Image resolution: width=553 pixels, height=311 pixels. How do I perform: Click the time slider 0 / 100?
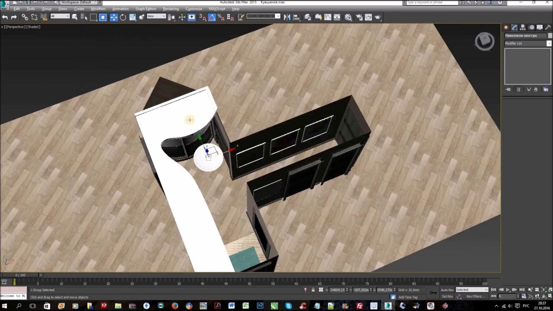tap(20, 275)
